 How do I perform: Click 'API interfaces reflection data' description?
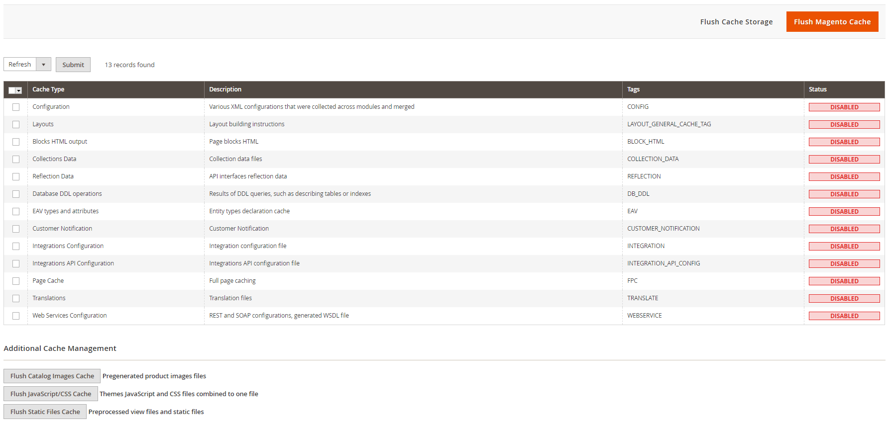click(248, 176)
